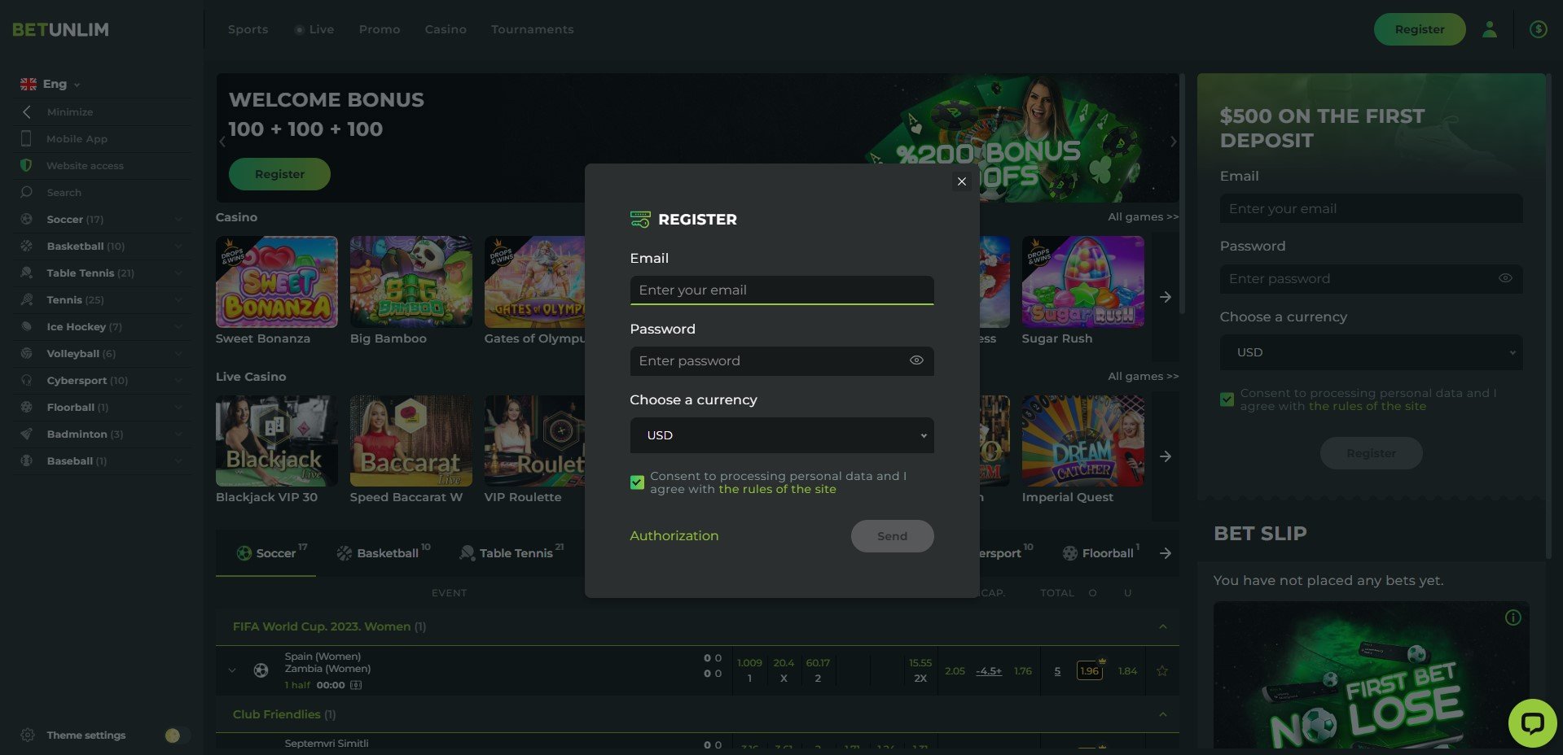1563x755 pixels.
Task: Uncheck consent checkbox in side deposit form
Action: 1227,399
